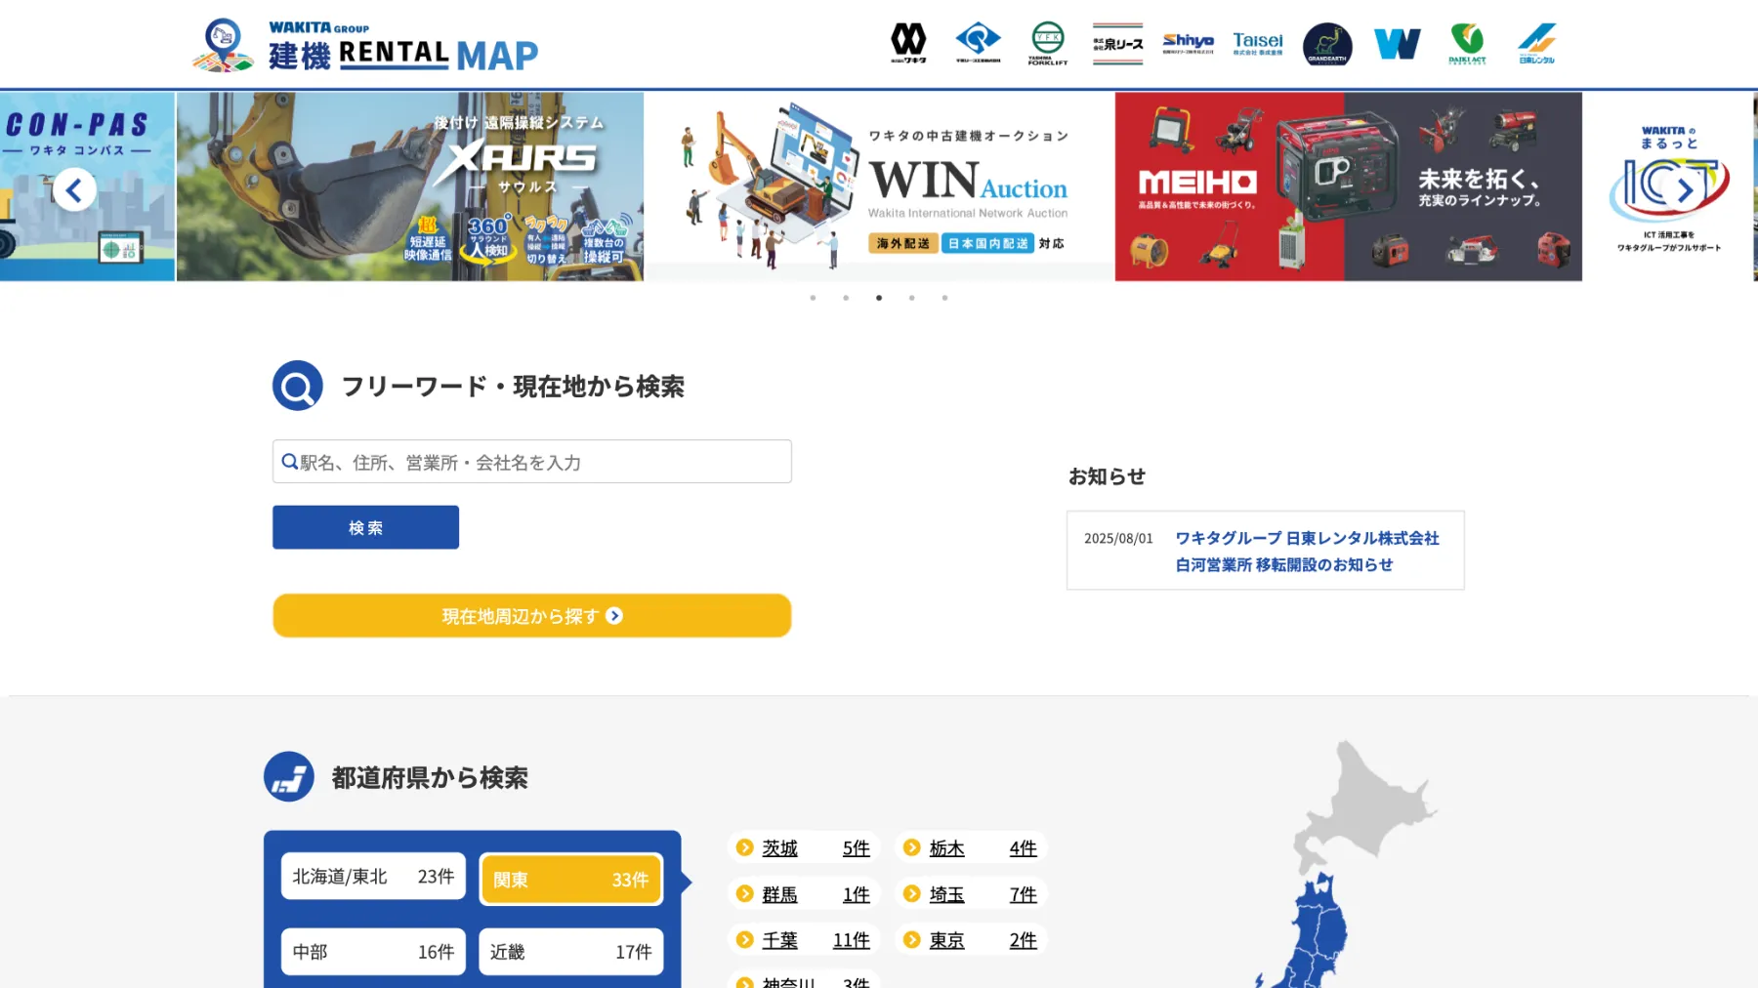
Task: Select the Daiki Act logo
Action: pyautogui.click(x=1467, y=44)
